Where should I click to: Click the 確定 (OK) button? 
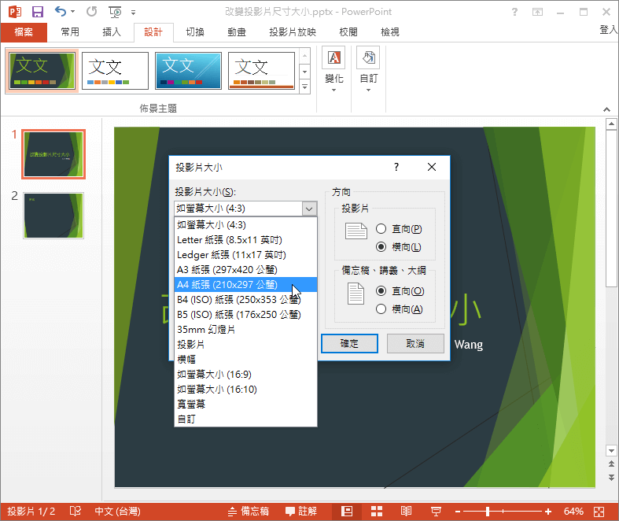349,344
